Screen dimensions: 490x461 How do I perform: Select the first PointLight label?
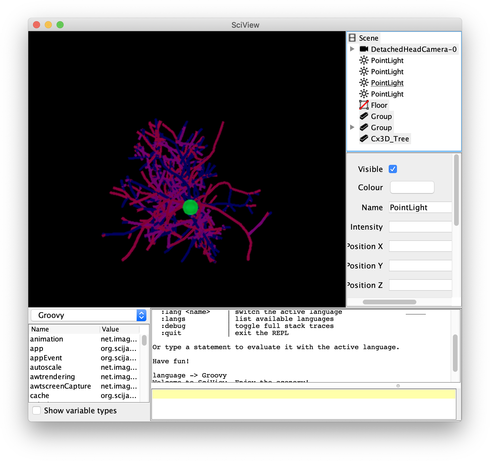pos(387,60)
